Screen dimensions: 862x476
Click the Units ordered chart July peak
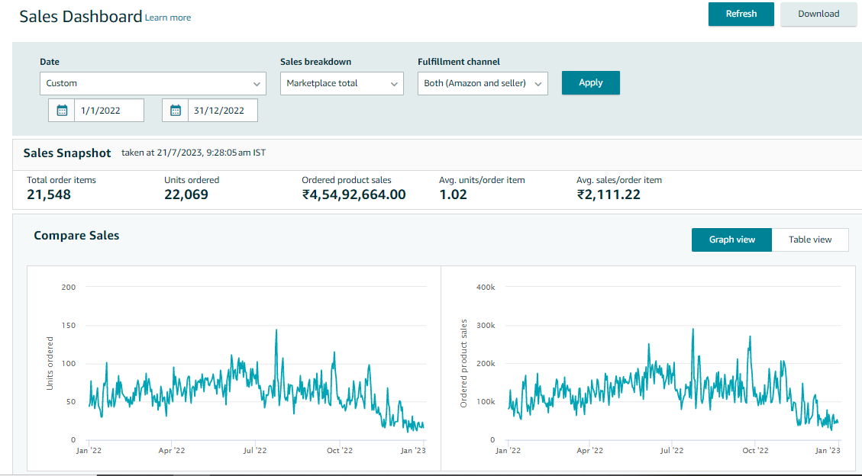[x=276, y=331]
